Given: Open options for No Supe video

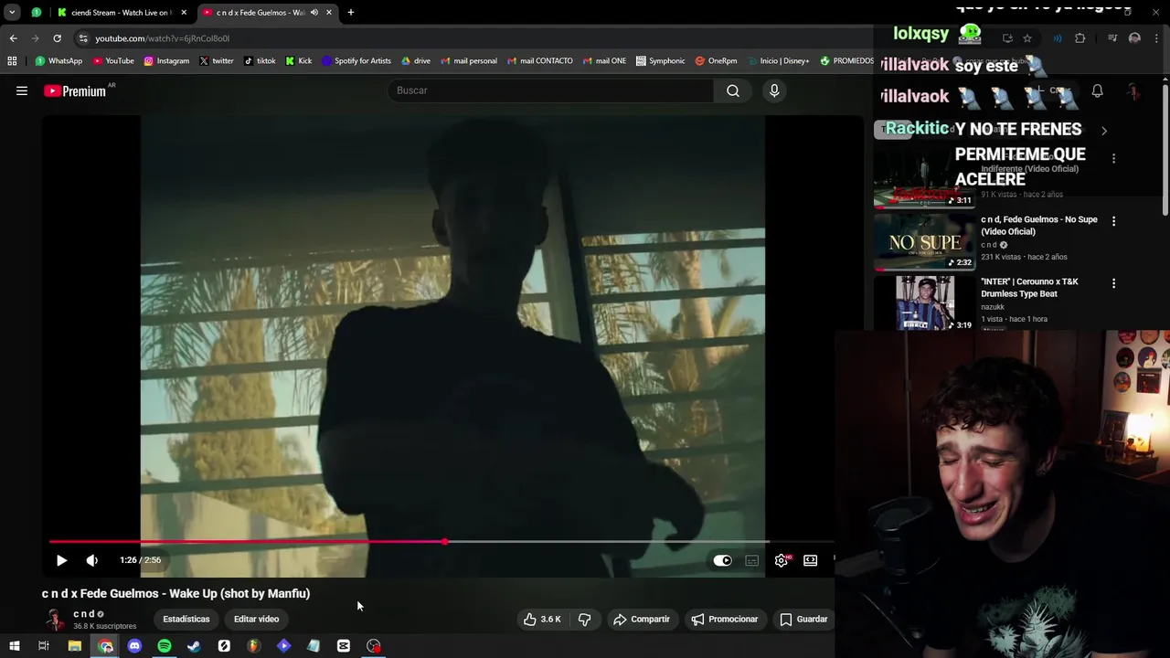Looking at the screenshot, I should point(1113,221).
